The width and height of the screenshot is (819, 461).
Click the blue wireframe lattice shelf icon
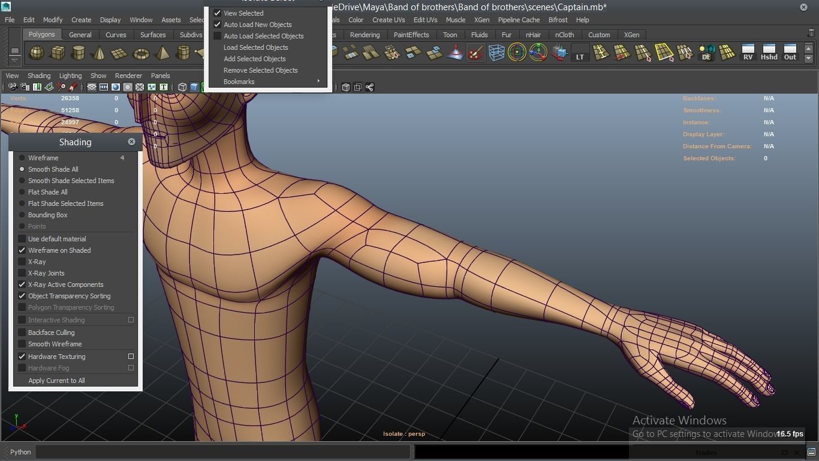[496, 53]
